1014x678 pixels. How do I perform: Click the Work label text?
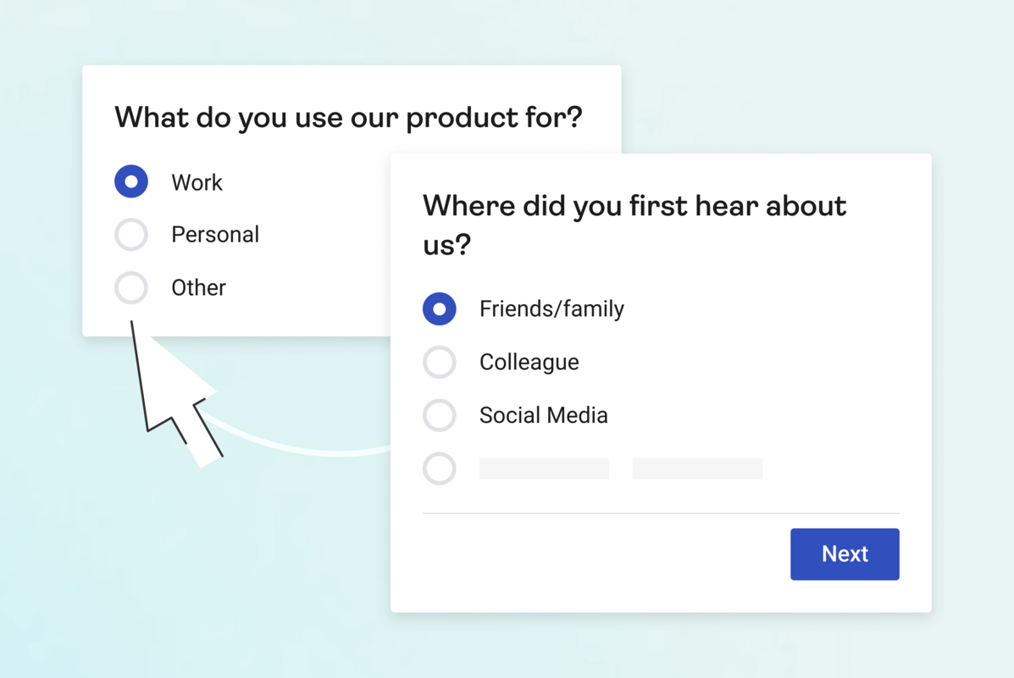(x=196, y=181)
